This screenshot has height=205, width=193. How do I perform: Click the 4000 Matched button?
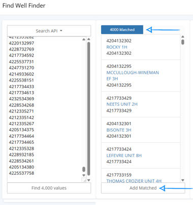click(x=122, y=30)
